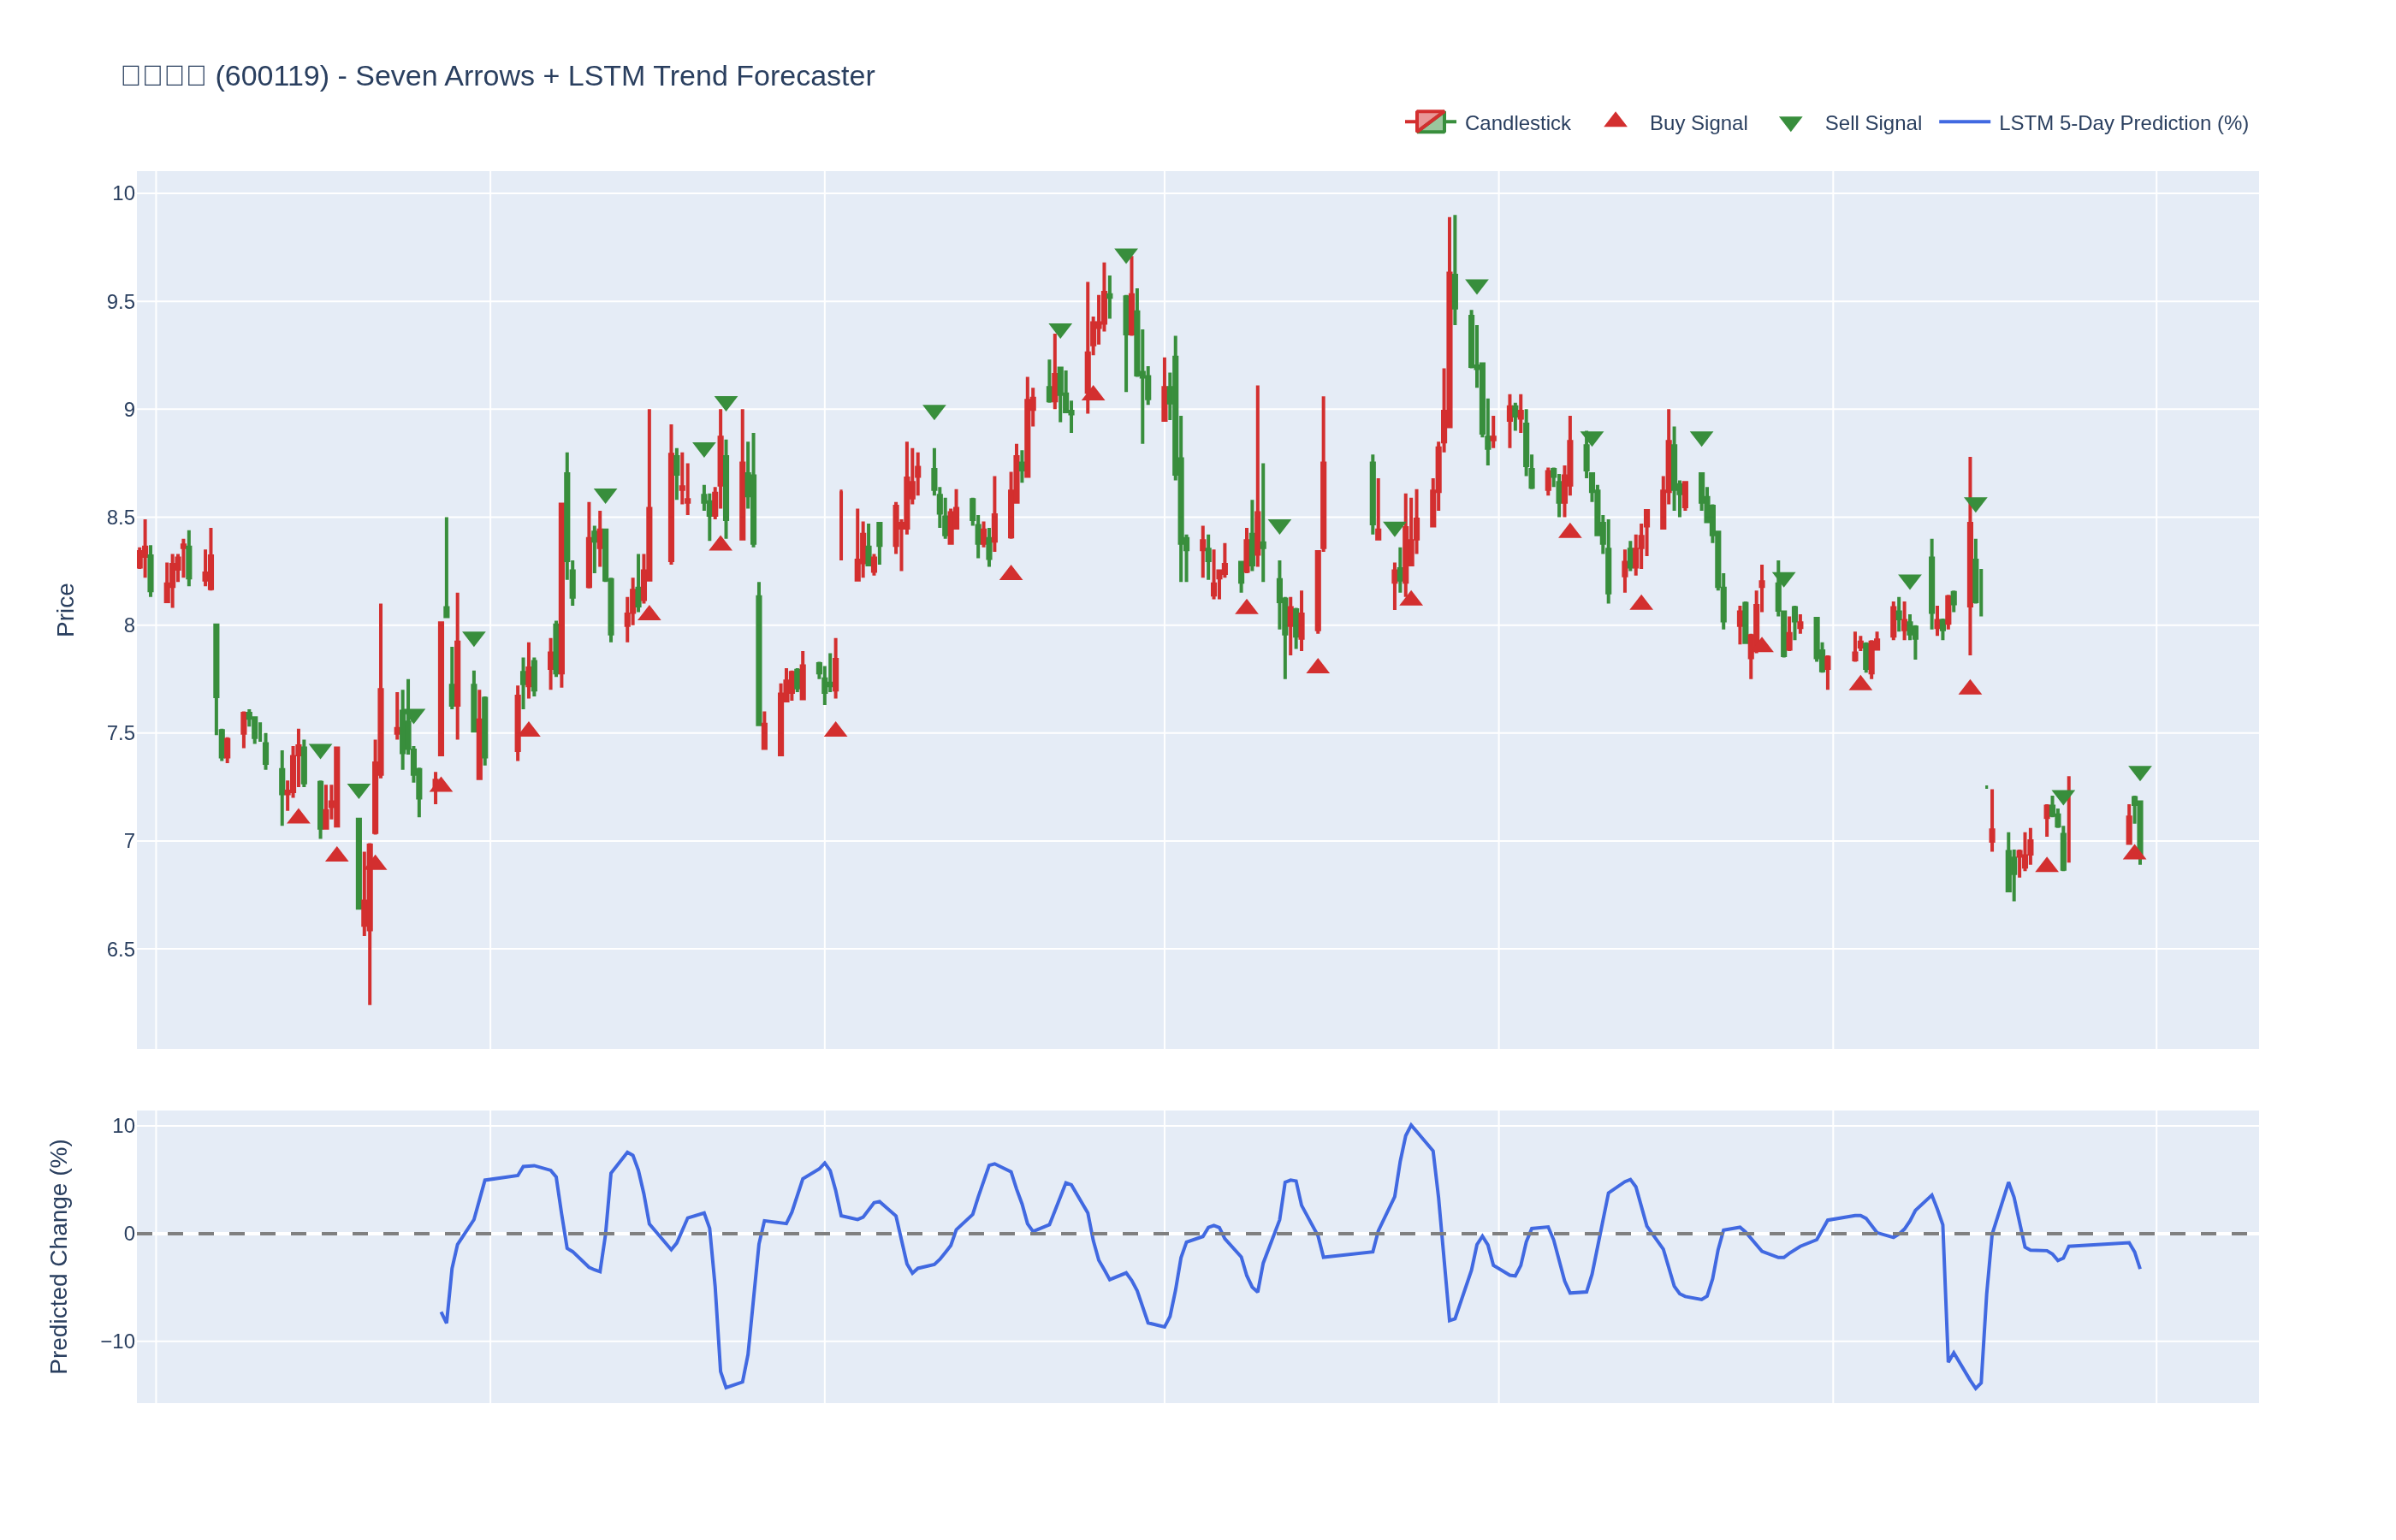Click the highest sell signal marker near 9.7
The width and height of the screenshot is (2396, 1540).
click(1126, 255)
